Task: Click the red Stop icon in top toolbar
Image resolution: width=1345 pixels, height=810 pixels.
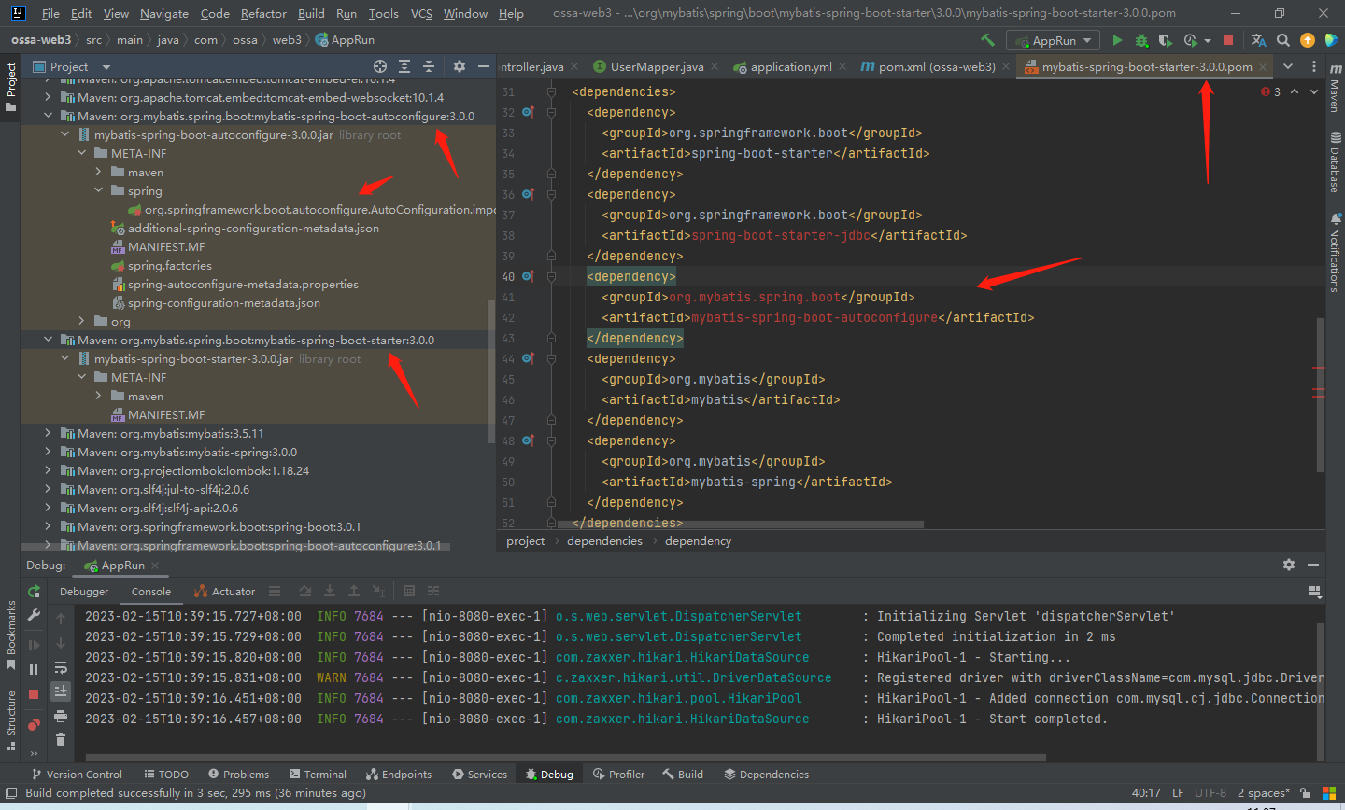Action: click(x=1228, y=40)
